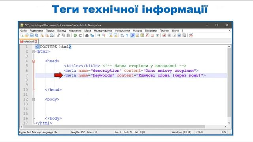
Task: Toggle INS insert mode in status bar
Action: [x=224, y=132]
